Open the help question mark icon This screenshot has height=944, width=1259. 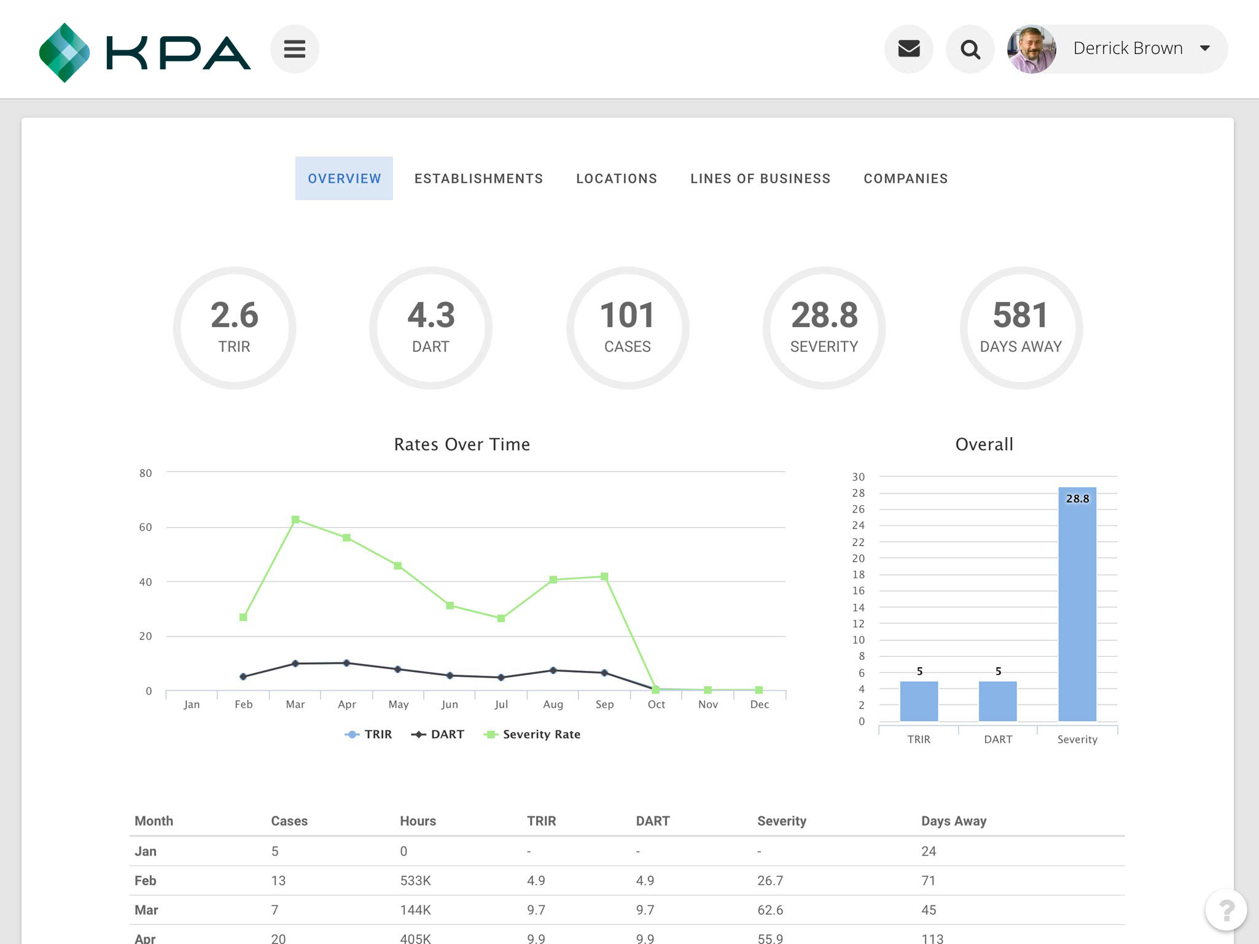coord(1225,910)
